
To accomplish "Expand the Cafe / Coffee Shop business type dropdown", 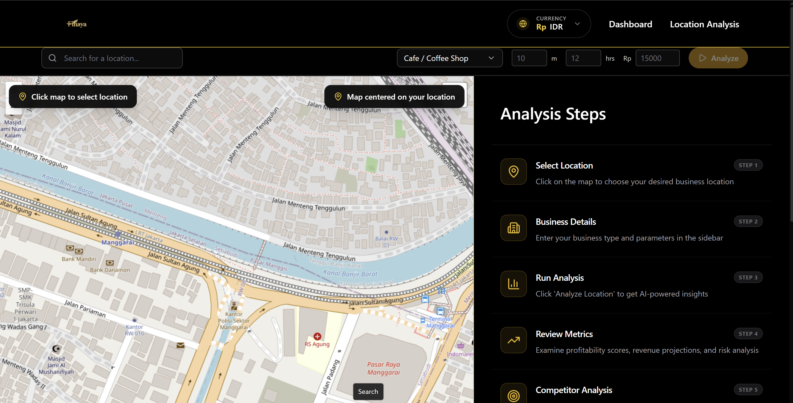I will (x=449, y=58).
